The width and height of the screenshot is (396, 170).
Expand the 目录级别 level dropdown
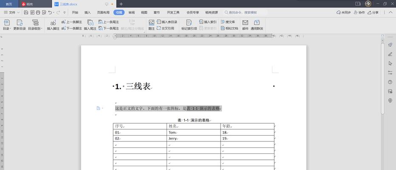point(35,25)
